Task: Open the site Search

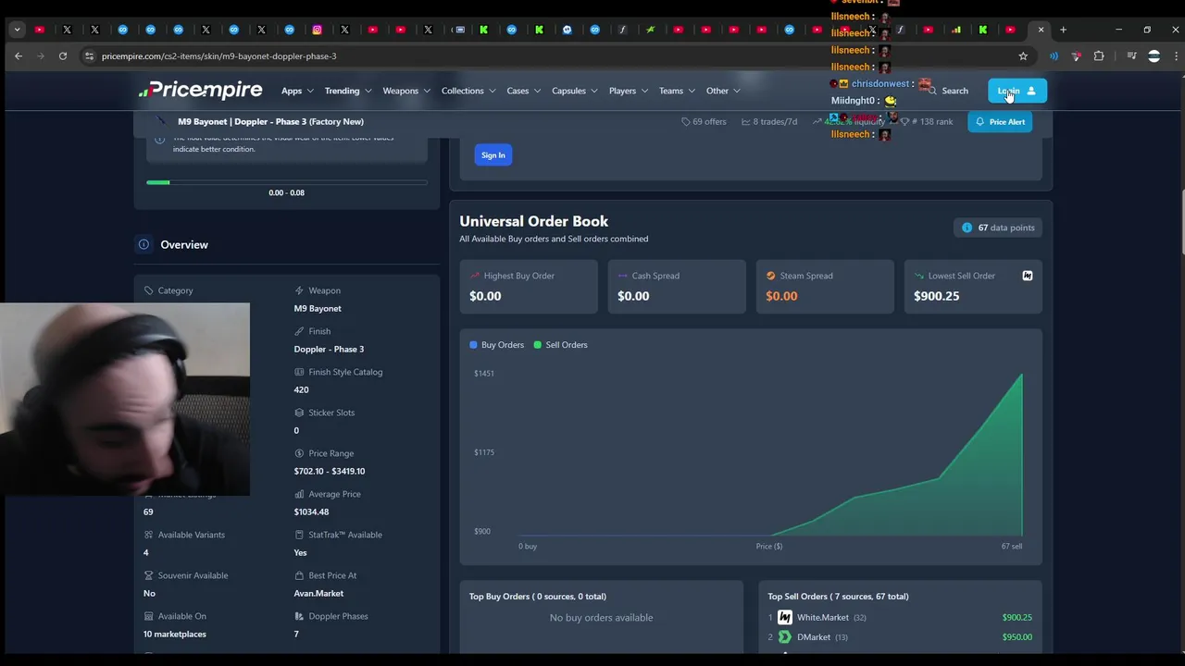Action: click(x=949, y=91)
